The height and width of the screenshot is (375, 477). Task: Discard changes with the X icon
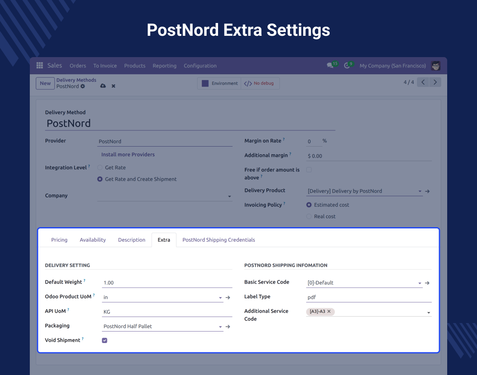point(113,86)
